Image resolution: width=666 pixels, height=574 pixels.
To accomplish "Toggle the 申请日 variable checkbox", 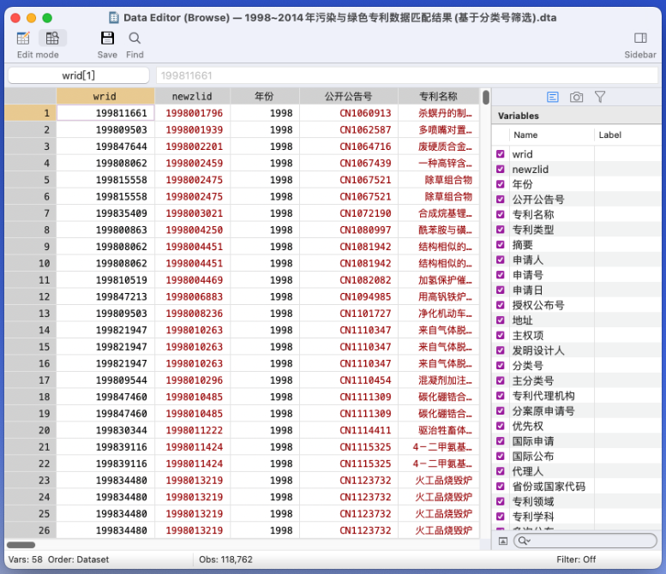I will point(501,290).
